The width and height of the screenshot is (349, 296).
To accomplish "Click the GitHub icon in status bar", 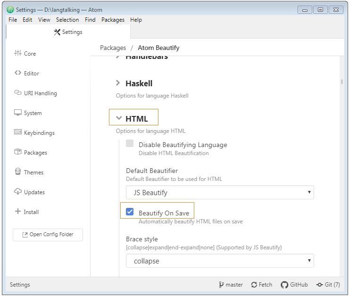I will point(284,285).
